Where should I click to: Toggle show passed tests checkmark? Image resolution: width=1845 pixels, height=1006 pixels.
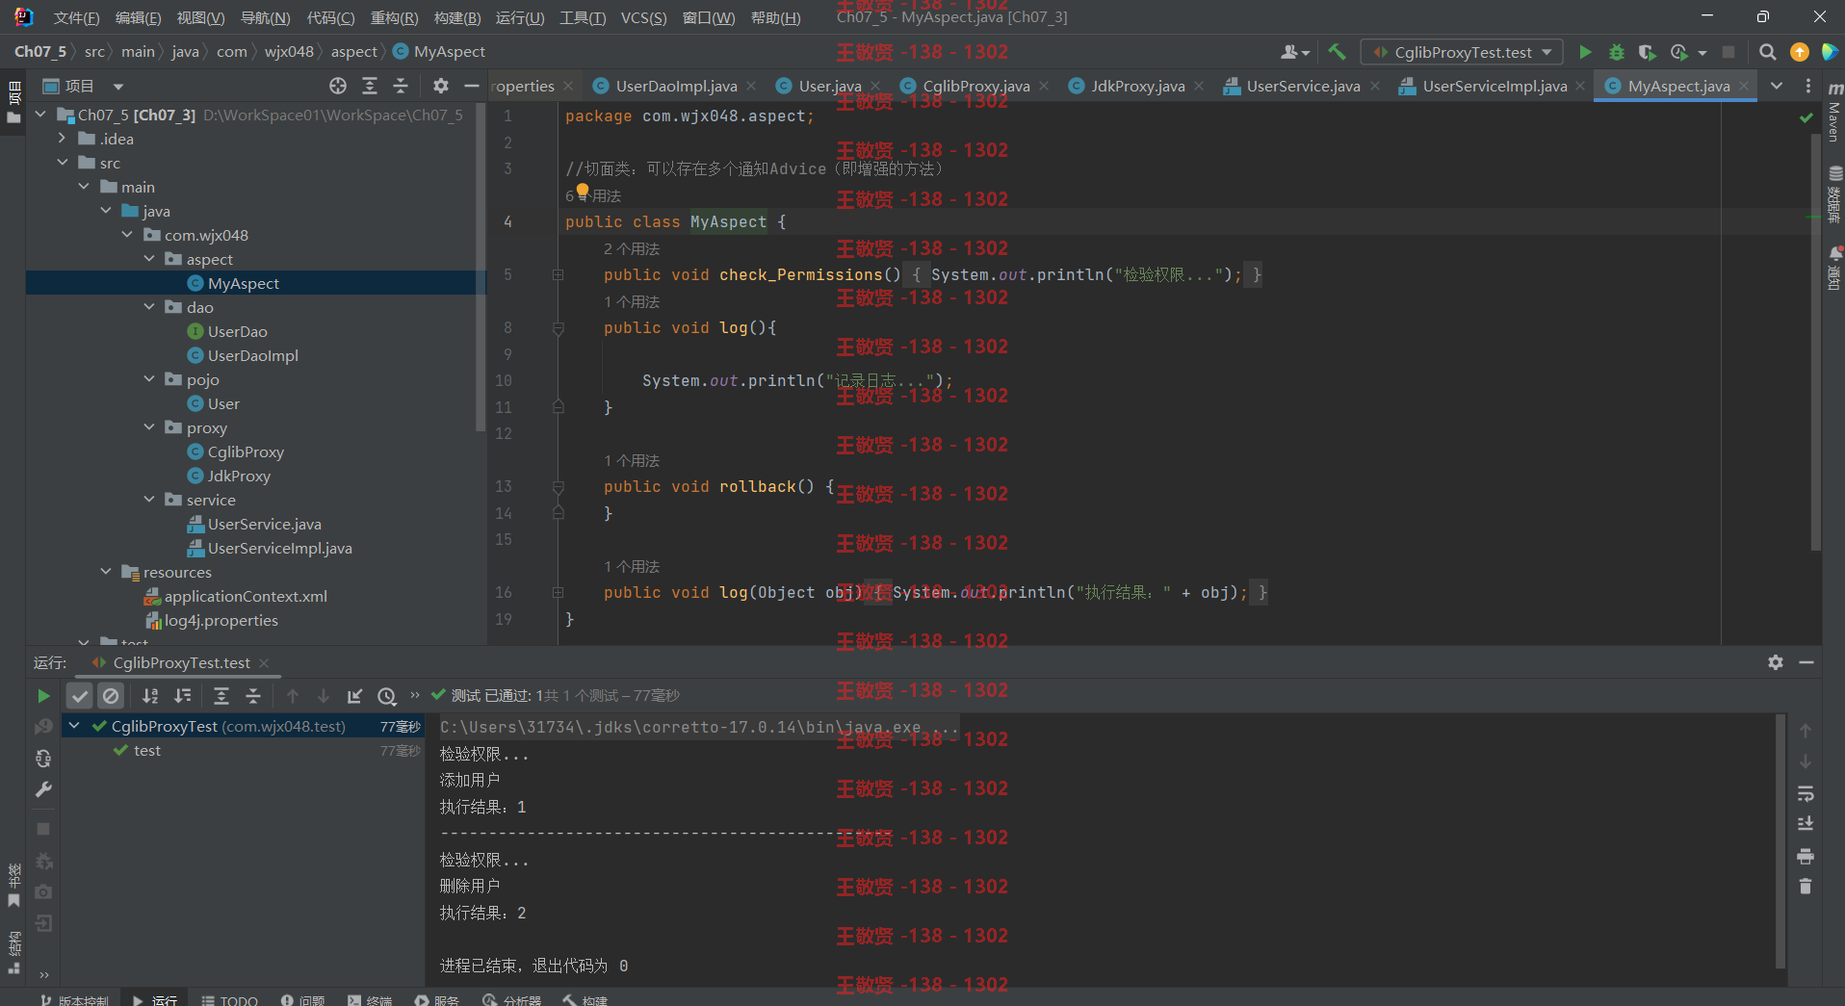80,695
